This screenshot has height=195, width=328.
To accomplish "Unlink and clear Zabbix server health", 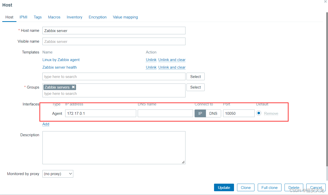I will pyautogui.click(x=172, y=67).
